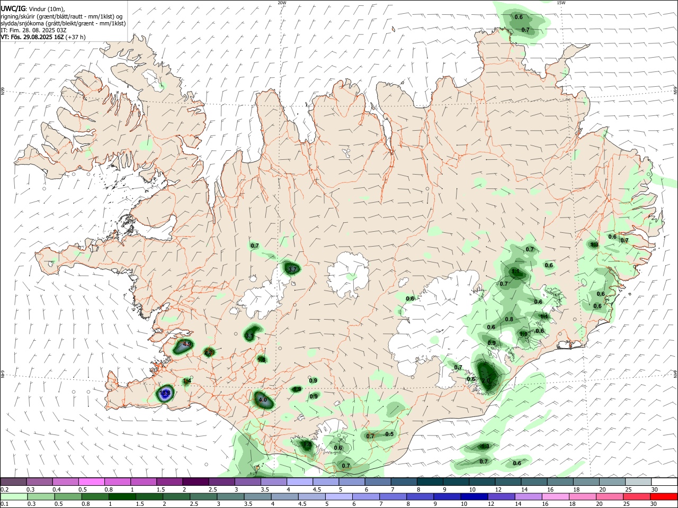Choose the darkest green 1 rain legend swatch

click(x=122, y=496)
